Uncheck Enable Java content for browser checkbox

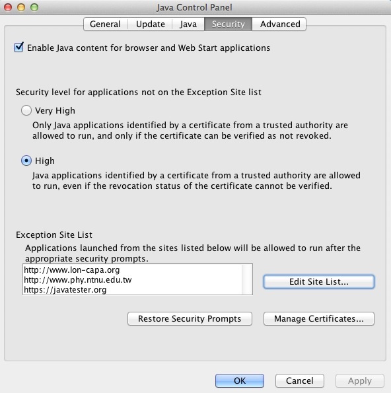18,48
